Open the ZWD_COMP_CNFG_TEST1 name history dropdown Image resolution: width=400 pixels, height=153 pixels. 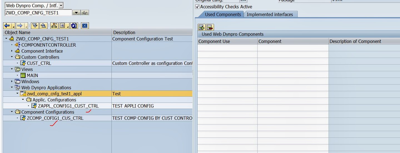tap(76, 13)
